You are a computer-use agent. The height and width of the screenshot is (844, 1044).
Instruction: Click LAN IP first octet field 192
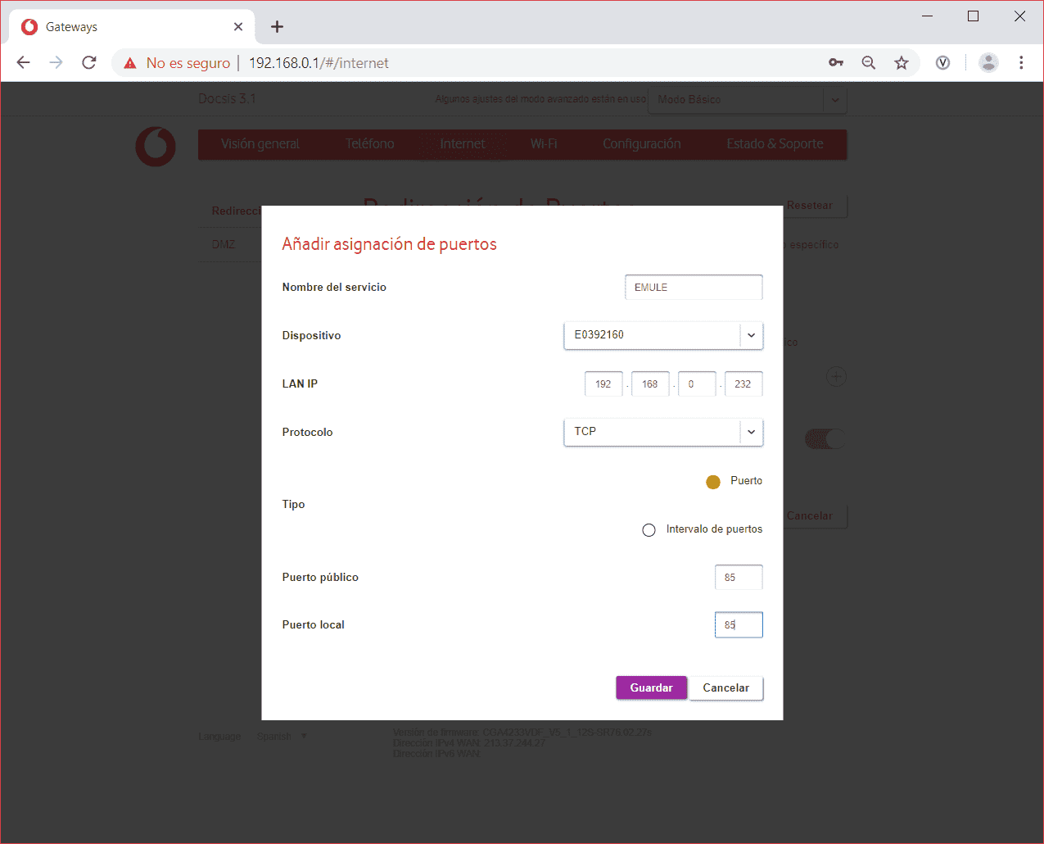tap(603, 384)
